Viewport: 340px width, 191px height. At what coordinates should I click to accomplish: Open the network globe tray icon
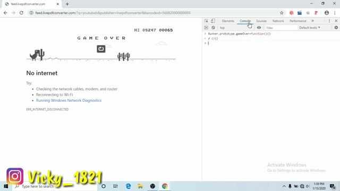pyautogui.click(x=302, y=186)
